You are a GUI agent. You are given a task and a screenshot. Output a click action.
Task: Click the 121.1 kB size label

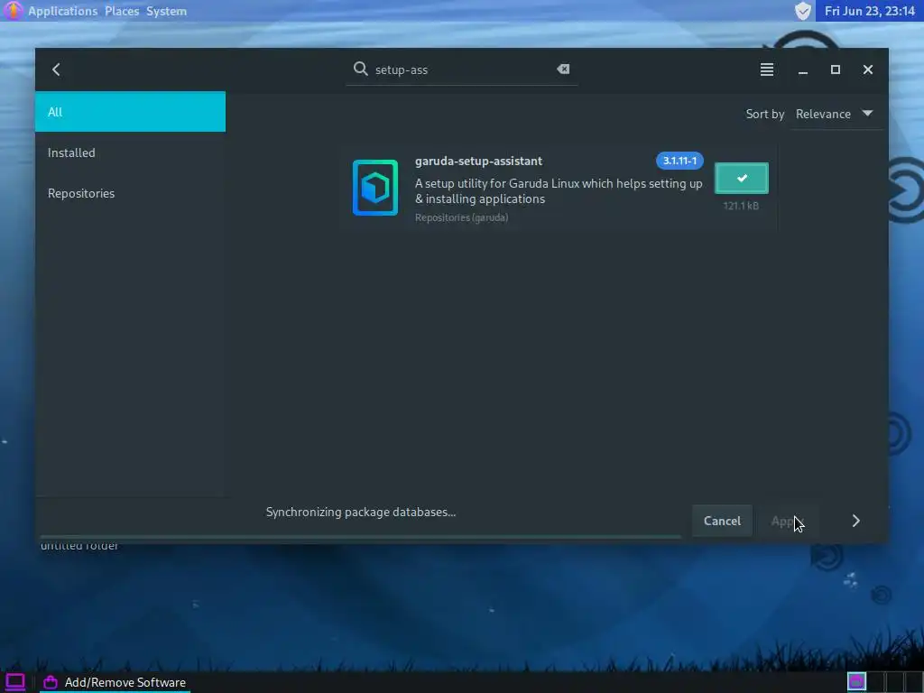click(741, 206)
